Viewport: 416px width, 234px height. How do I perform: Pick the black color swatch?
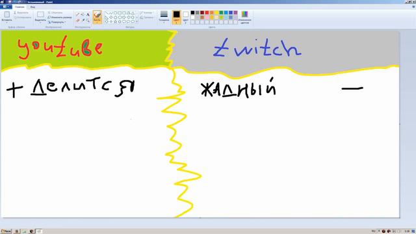(x=192, y=12)
